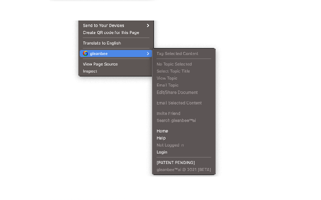Screen dimensions: 321x200
Task: Click the gleanbee colored logo icon
Action: coord(86,53)
